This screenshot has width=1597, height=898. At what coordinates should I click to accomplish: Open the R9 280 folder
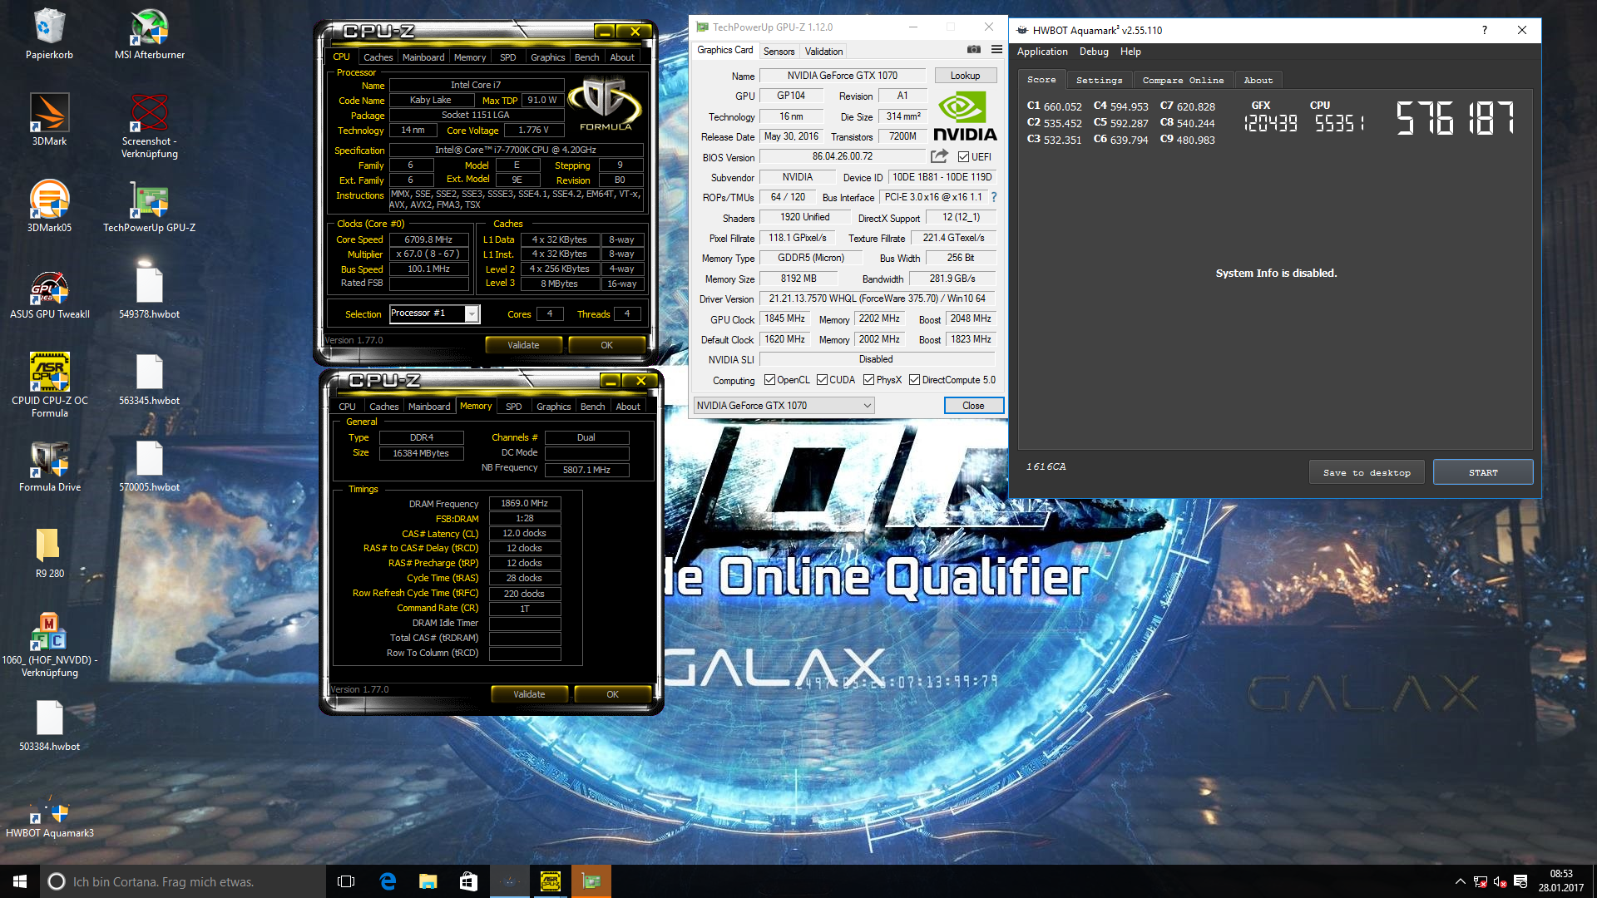(x=49, y=553)
